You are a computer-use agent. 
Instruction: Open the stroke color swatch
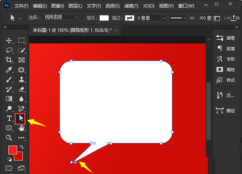[130, 18]
